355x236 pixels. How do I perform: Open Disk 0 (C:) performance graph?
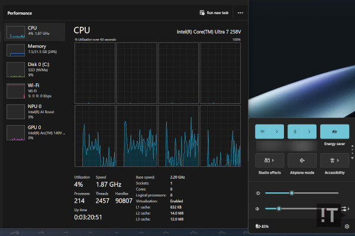(34, 70)
